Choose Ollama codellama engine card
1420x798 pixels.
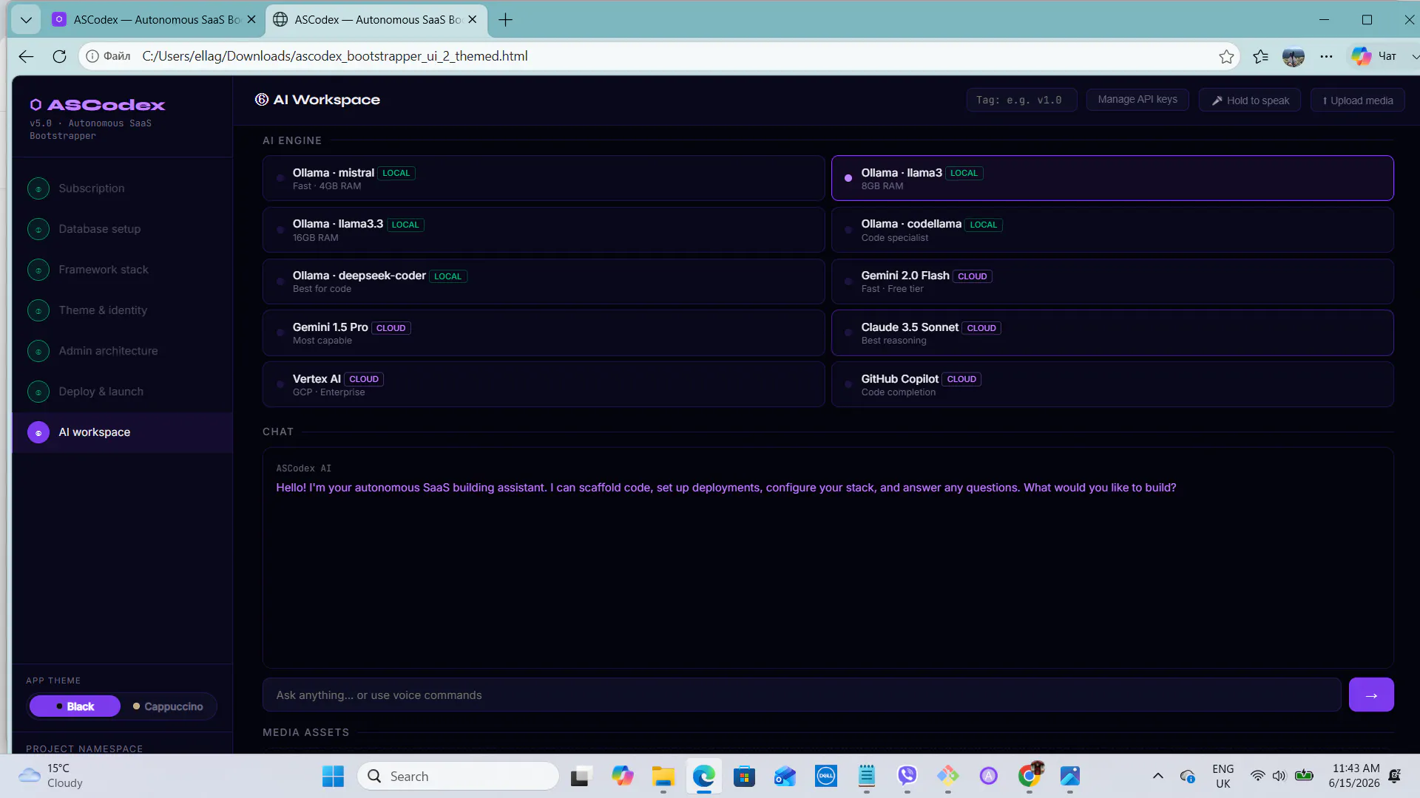[1112, 230]
